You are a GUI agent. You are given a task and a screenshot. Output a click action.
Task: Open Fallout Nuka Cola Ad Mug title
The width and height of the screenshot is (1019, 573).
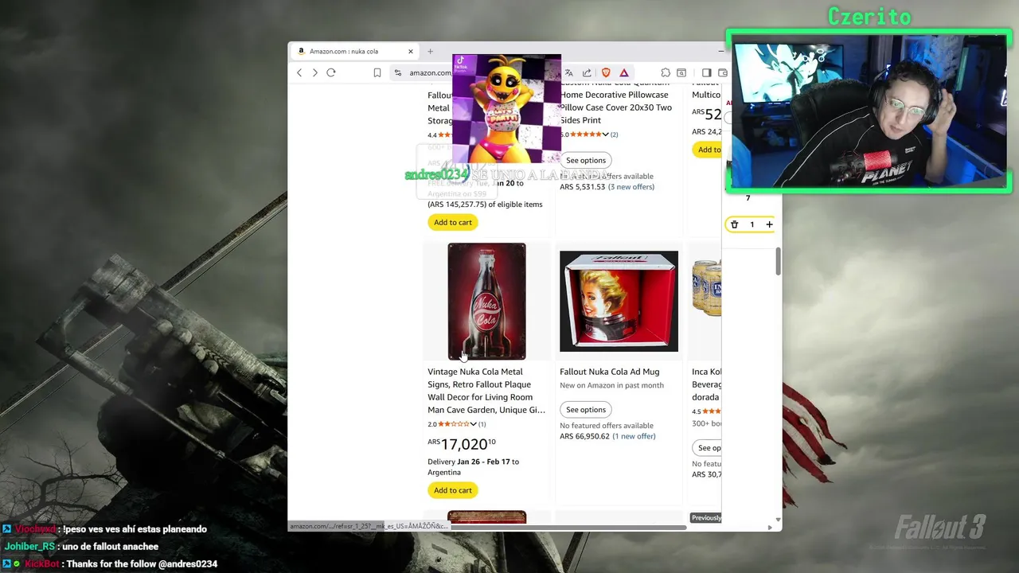(609, 372)
